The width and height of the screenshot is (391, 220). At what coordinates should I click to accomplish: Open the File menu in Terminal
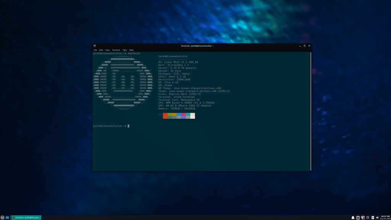click(x=94, y=50)
